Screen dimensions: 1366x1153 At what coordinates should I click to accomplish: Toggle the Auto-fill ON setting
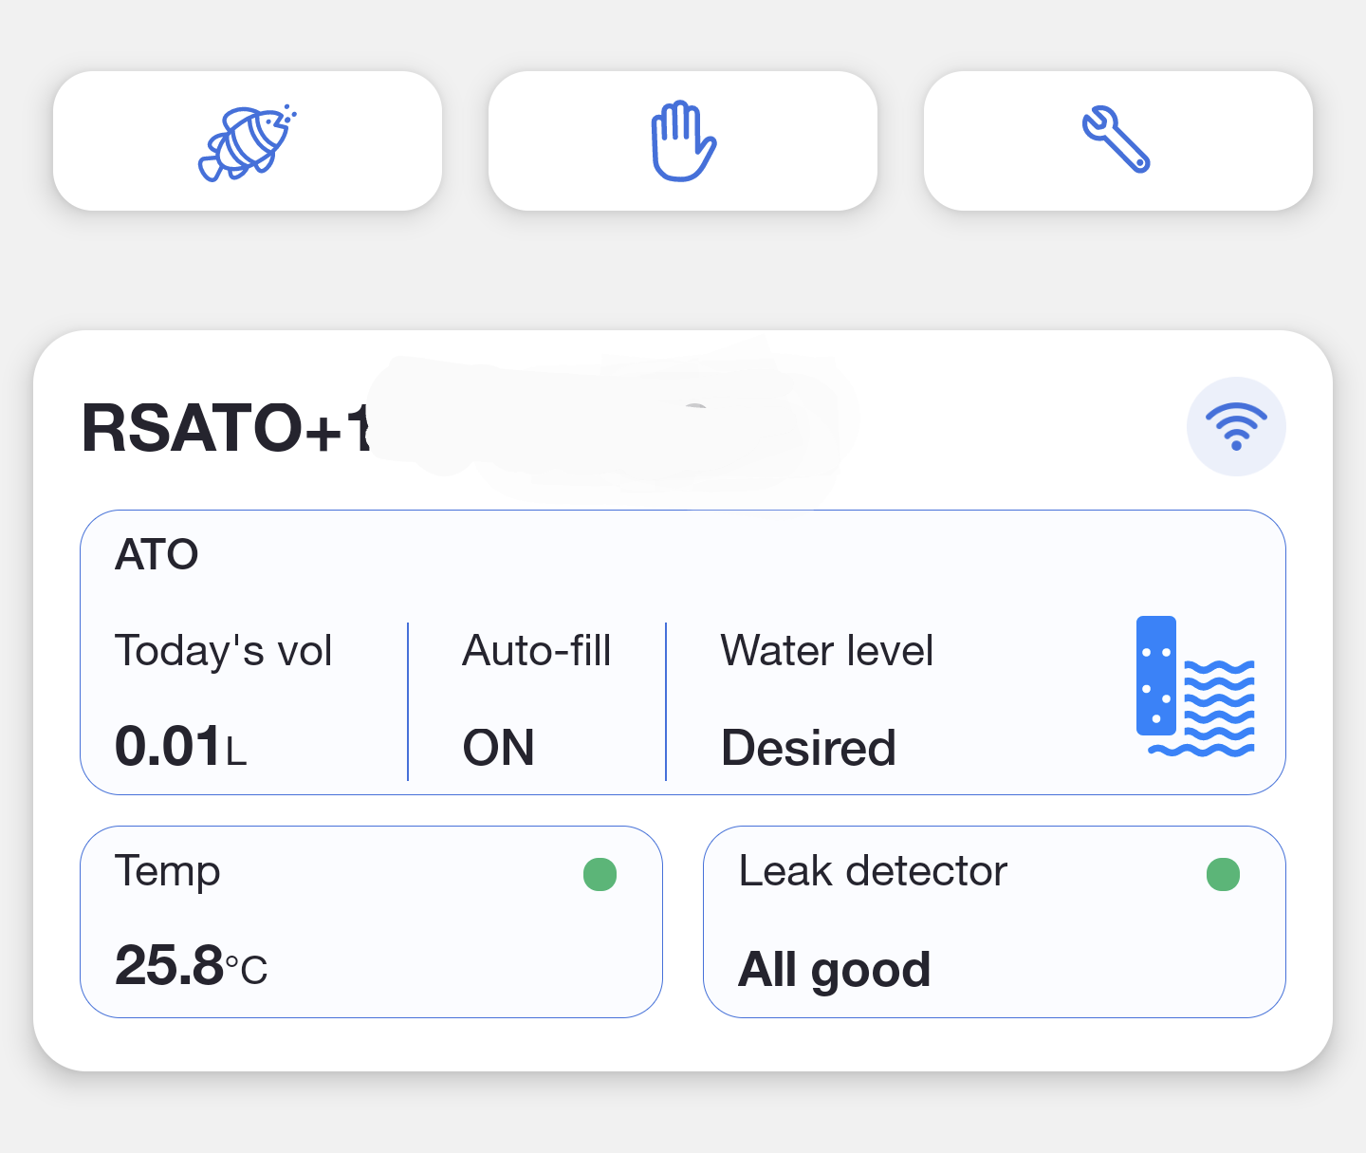click(499, 748)
